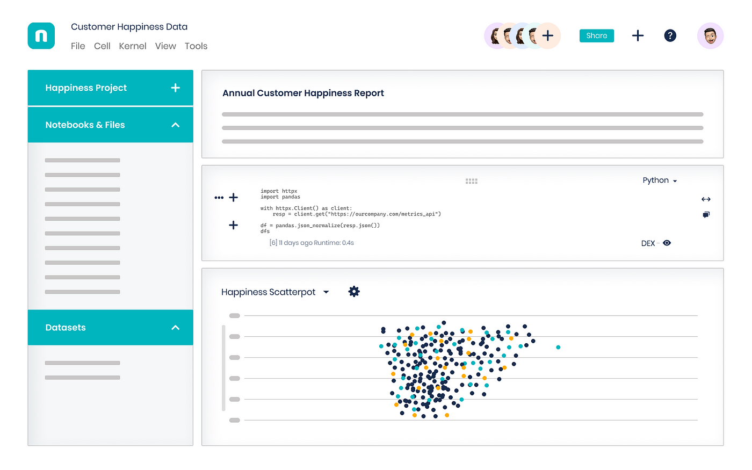Click the code line 'import httpx'
The width and height of the screenshot is (752, 470).
[x=279, y=191]
